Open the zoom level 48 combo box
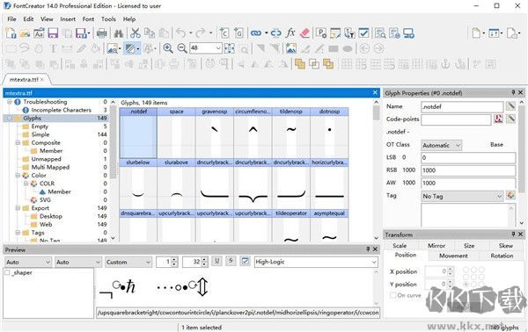Image resolution: width=528 pixels, height=332 pixels. (x=206, y=48)
